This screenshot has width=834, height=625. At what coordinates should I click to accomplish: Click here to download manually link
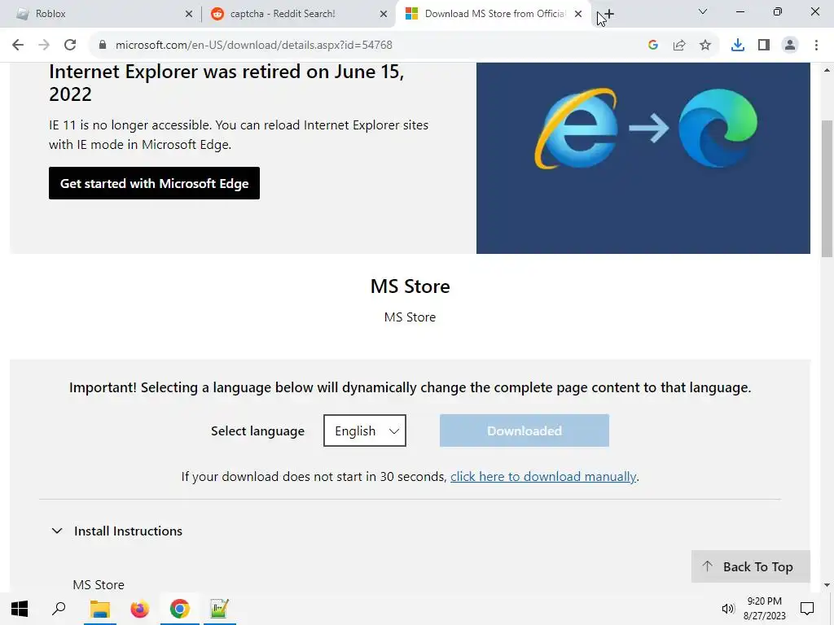(x=543, y=477)
